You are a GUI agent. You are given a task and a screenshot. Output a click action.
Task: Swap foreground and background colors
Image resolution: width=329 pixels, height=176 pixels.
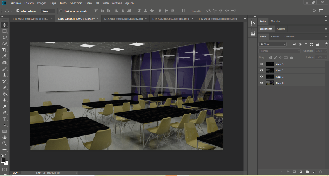6,155
